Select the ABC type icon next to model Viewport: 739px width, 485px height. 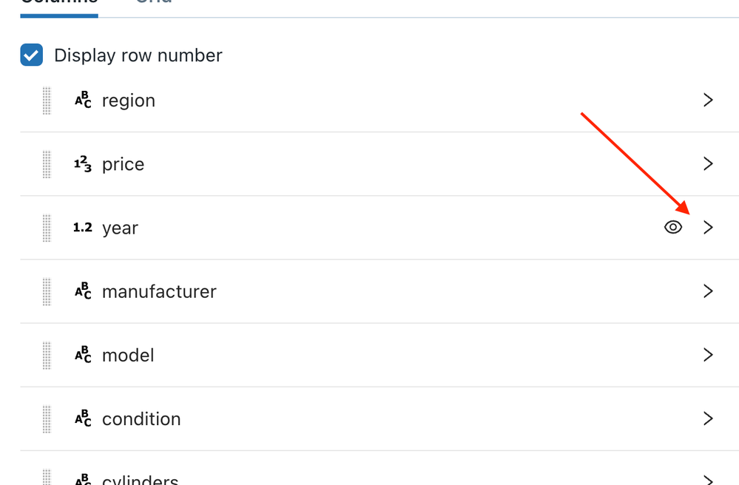(83, 355)
